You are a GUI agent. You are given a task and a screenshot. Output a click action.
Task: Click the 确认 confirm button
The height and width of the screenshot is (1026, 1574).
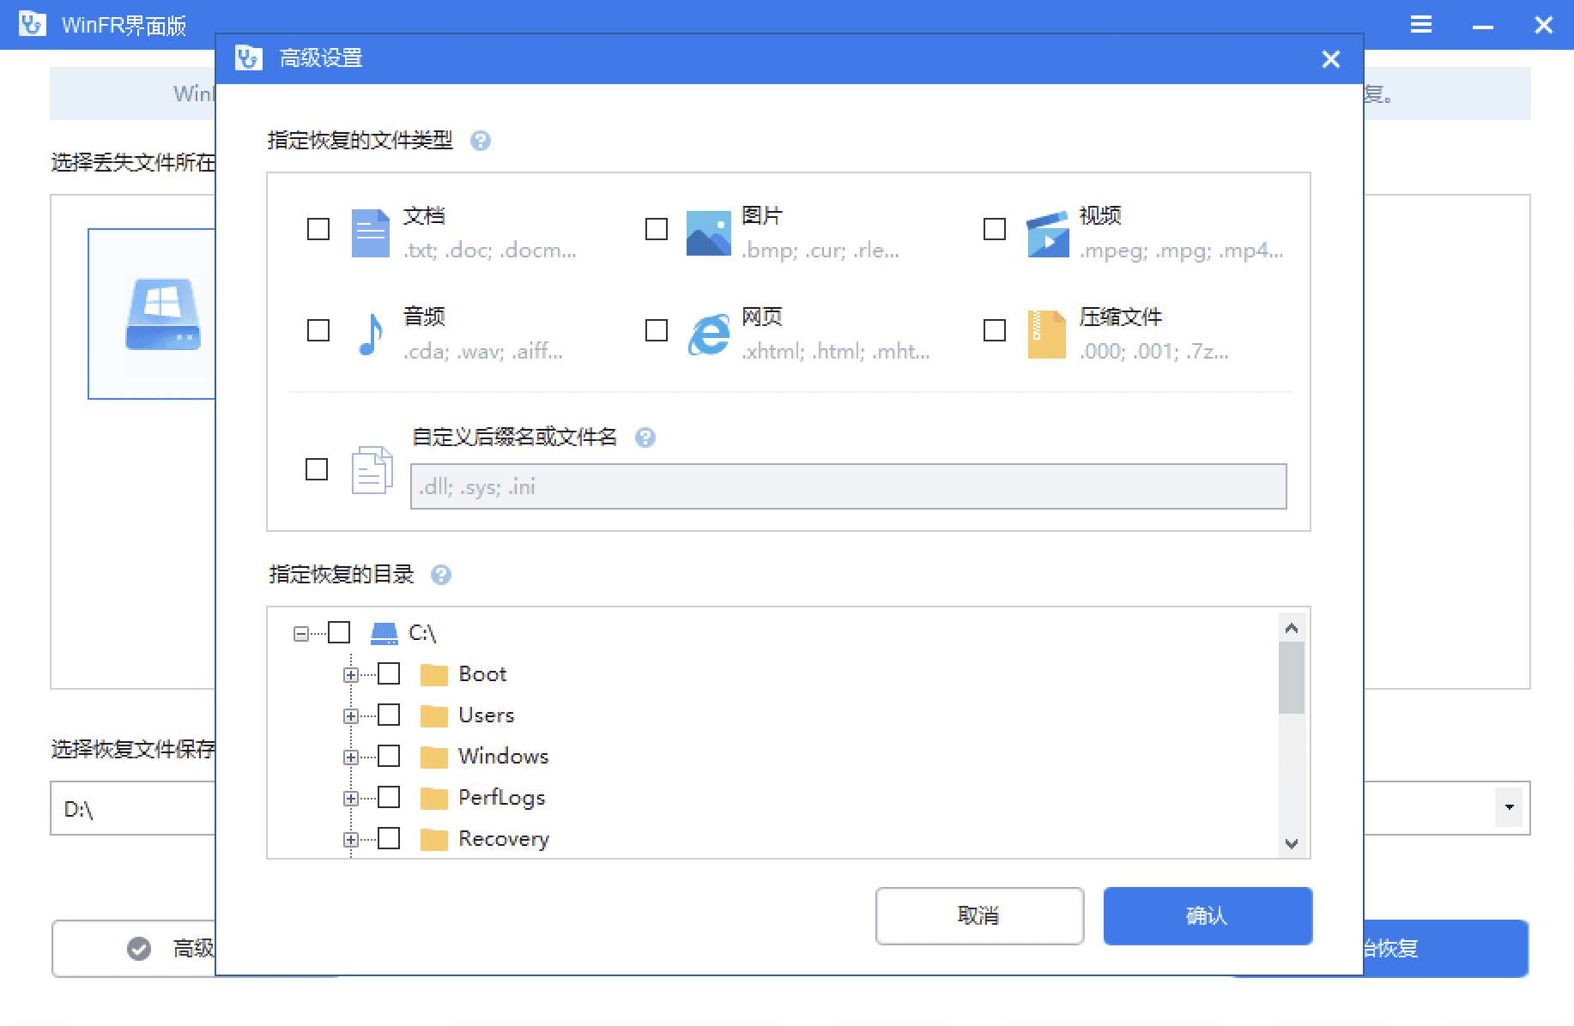coord(1207,915)
